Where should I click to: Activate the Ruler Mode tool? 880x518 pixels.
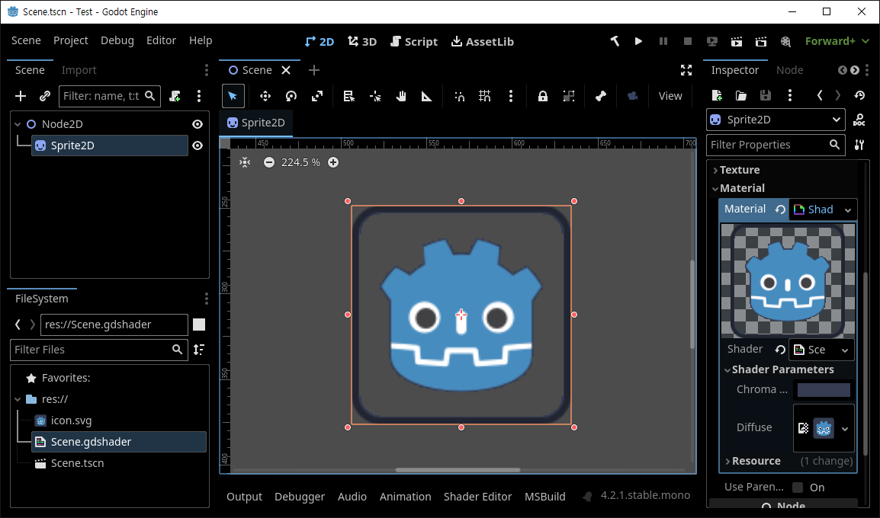click(x=426, y=97)
